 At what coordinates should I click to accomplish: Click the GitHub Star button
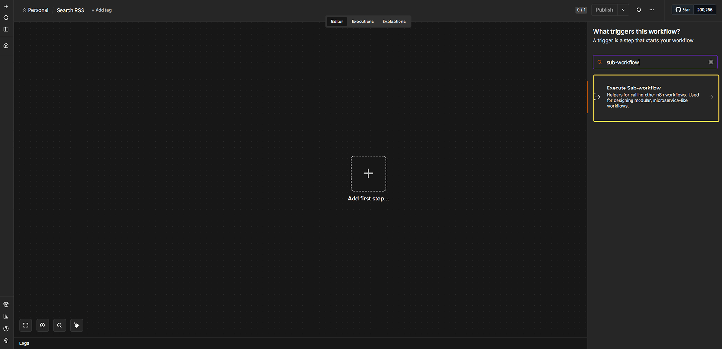tap(683, 10)
